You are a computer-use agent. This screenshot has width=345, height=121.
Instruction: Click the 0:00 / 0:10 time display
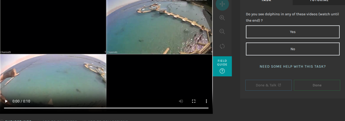(21, 101)
